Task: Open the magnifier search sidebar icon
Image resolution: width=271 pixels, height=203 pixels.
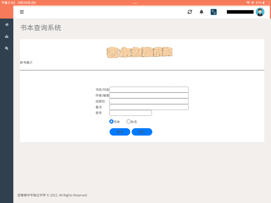Action: click(7, 48)
